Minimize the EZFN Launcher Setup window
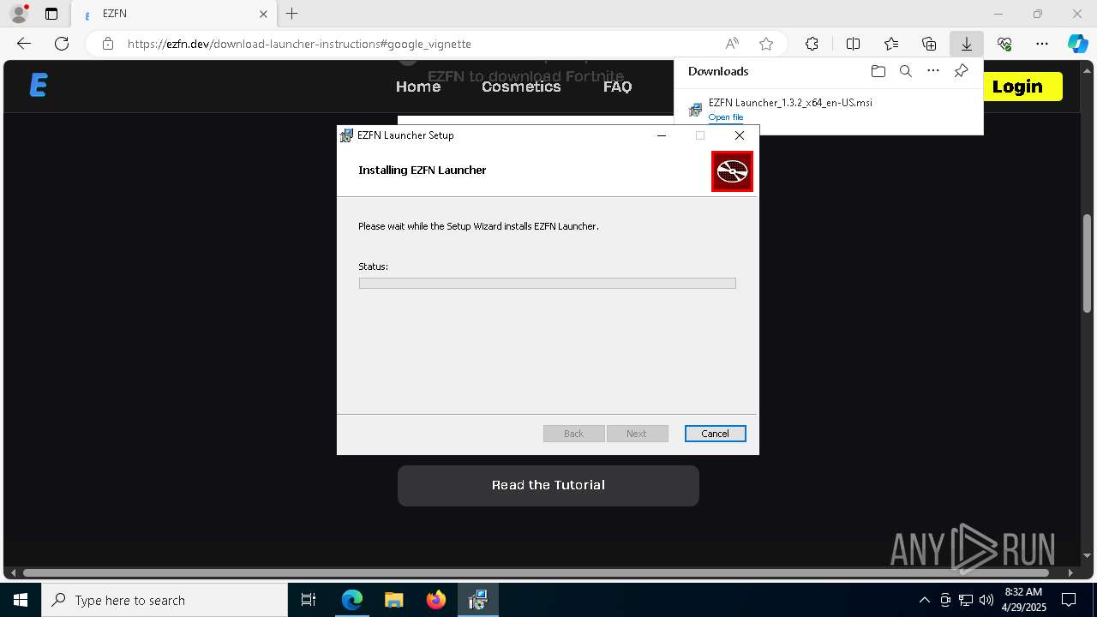 tap(662, 135)
